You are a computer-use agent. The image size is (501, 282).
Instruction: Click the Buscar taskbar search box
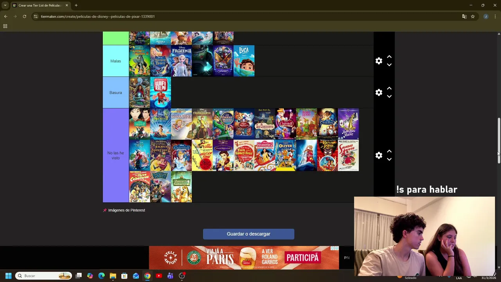[44, 276]
